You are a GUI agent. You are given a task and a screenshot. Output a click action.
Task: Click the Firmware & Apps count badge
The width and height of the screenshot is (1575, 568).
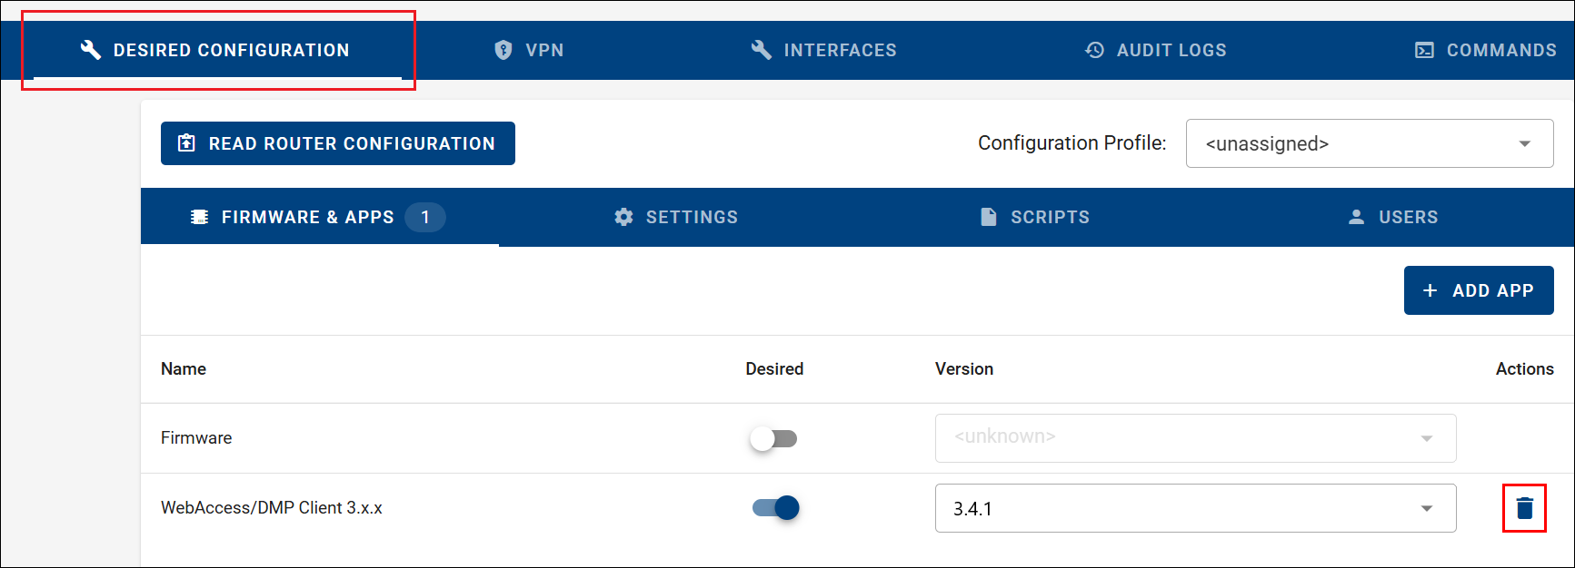(425, 217)
